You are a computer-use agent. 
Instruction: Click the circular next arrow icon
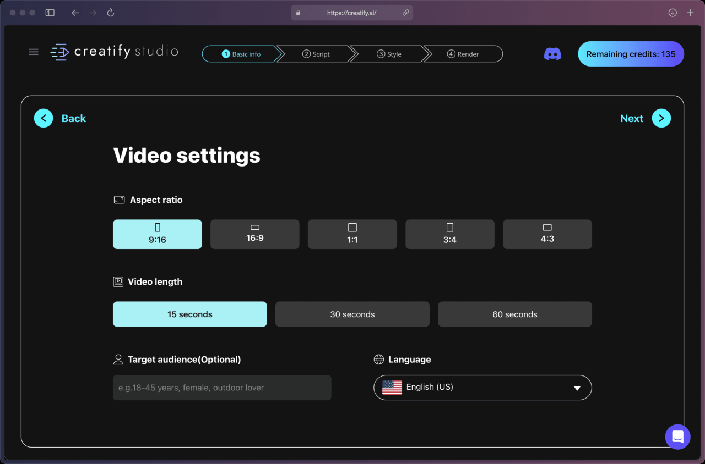click(x=661, y=118)
